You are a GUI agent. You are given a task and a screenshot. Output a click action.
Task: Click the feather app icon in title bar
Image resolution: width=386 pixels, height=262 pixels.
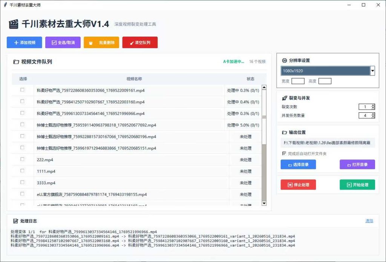coord(5,5)
